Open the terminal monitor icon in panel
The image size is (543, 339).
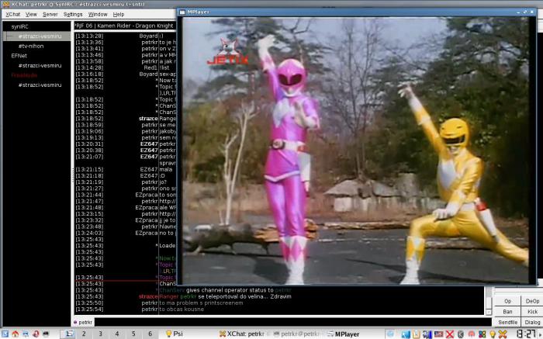46,334
